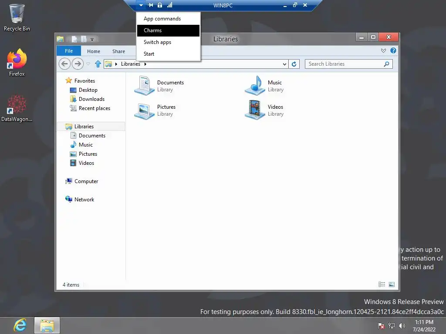This screenshot has width=446, height=334.
Task: Open the Recycle Bin desktop icon
Action: point(17,17)
